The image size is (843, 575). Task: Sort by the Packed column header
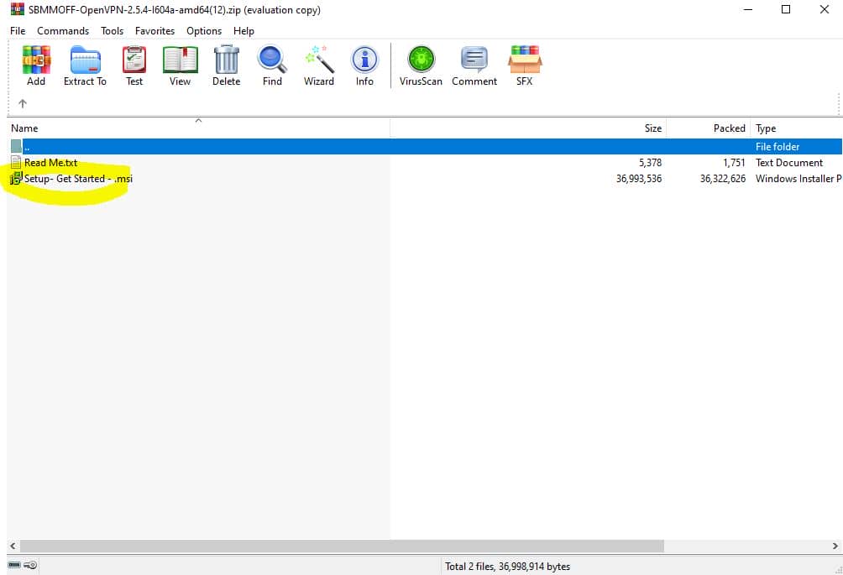(x=708, y=128)
